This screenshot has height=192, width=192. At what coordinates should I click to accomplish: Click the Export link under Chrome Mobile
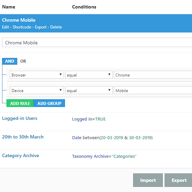tap(41, 27)
